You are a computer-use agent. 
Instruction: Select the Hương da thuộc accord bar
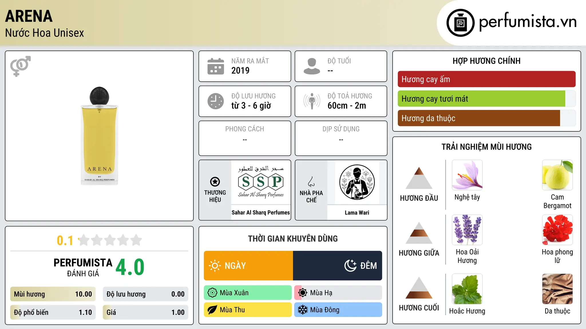click(486, 118)
